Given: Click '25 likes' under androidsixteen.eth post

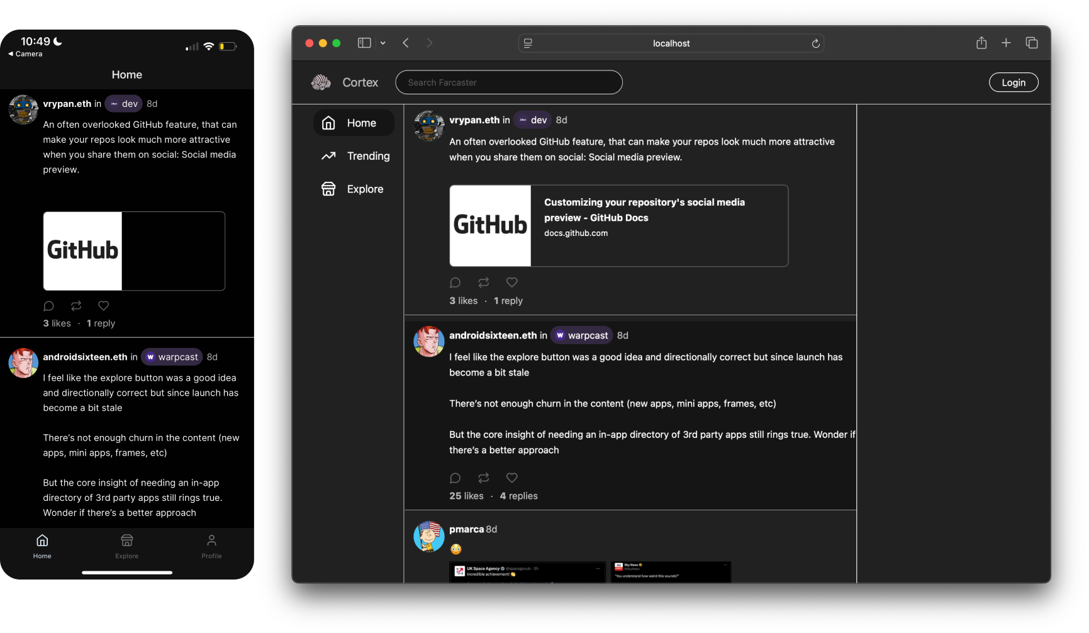Looking at the screenshot, I should click(467, 496).
